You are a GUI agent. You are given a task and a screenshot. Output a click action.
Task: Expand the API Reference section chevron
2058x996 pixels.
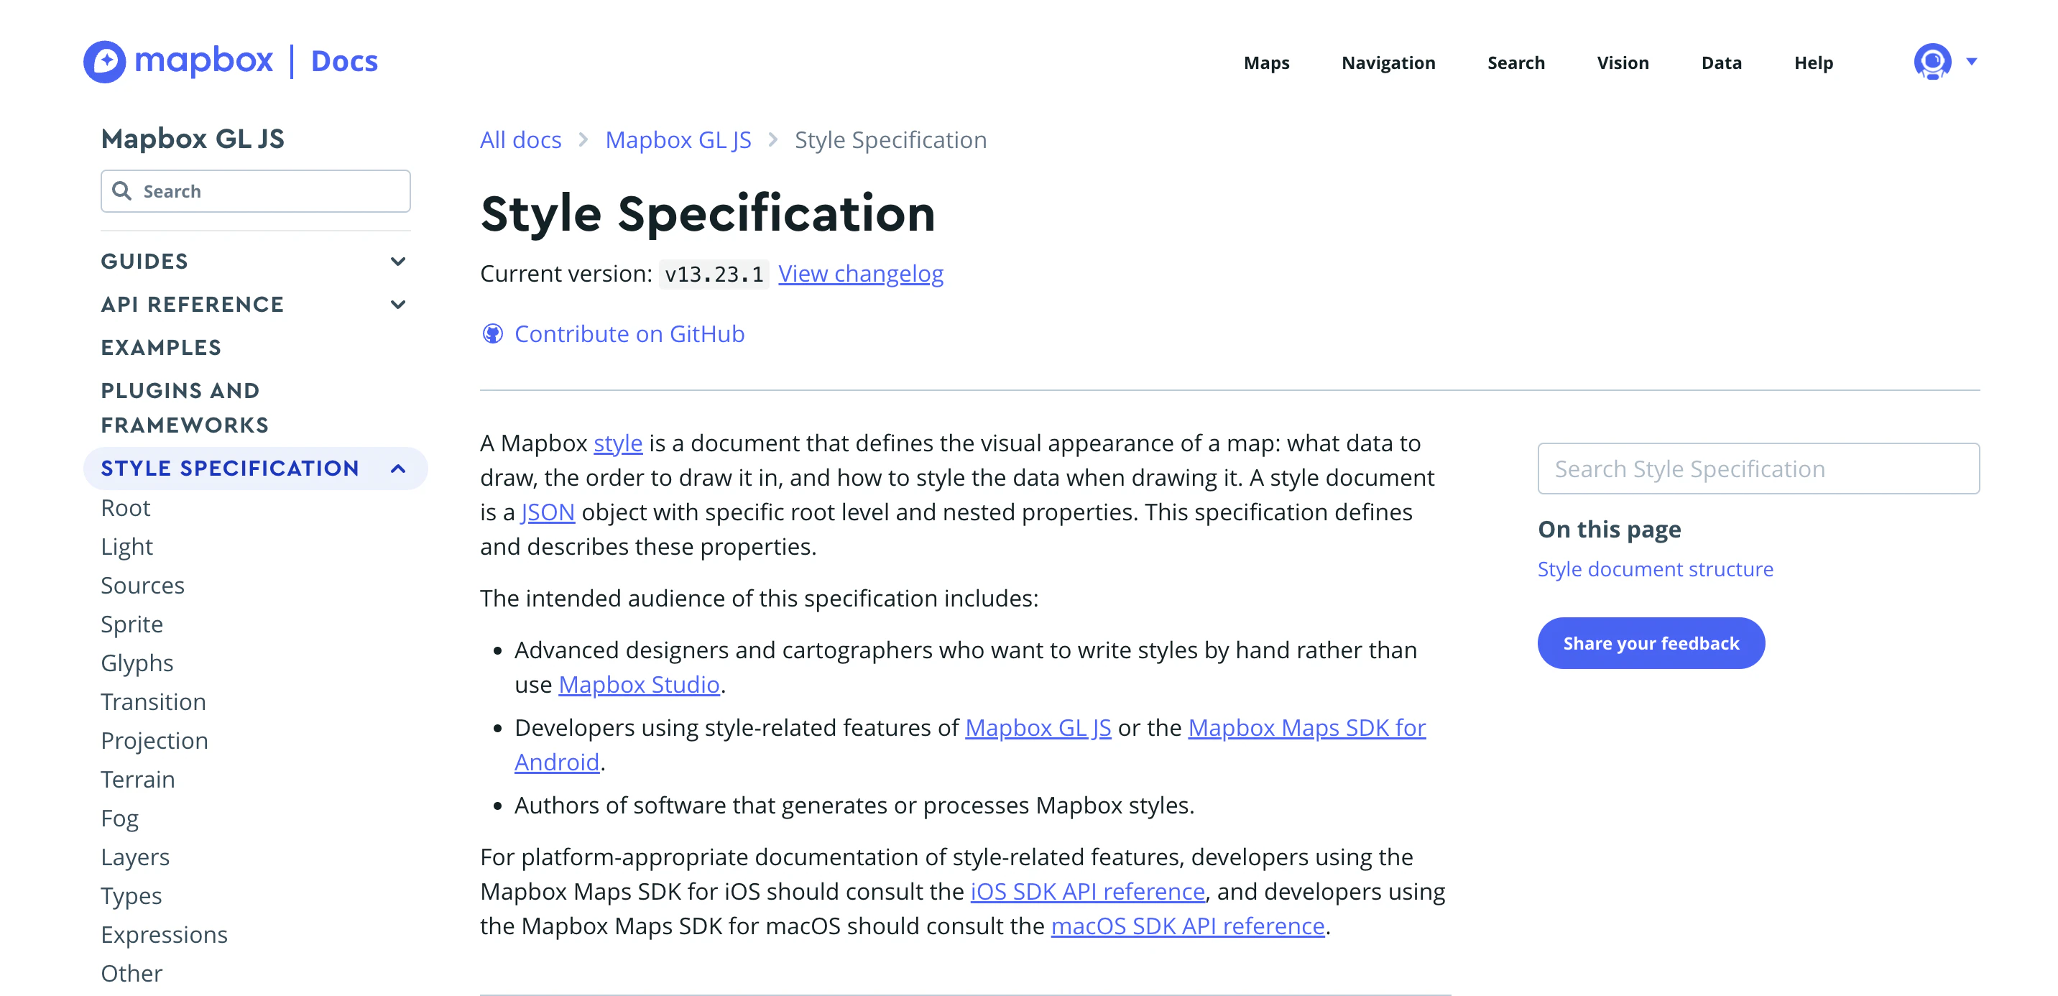tap(398, 305)
